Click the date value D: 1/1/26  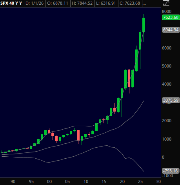click(x=35, y=3)
